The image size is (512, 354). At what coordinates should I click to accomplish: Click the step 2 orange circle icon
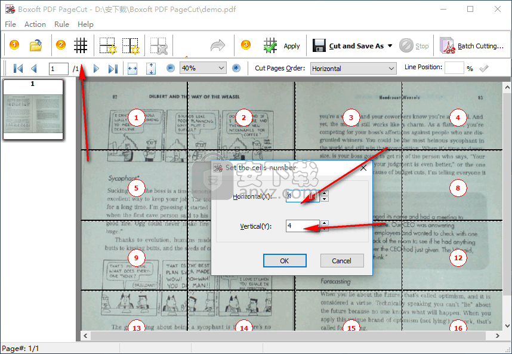point(61,45)
